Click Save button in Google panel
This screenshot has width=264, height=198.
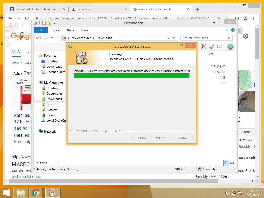[x=247, y=132]
